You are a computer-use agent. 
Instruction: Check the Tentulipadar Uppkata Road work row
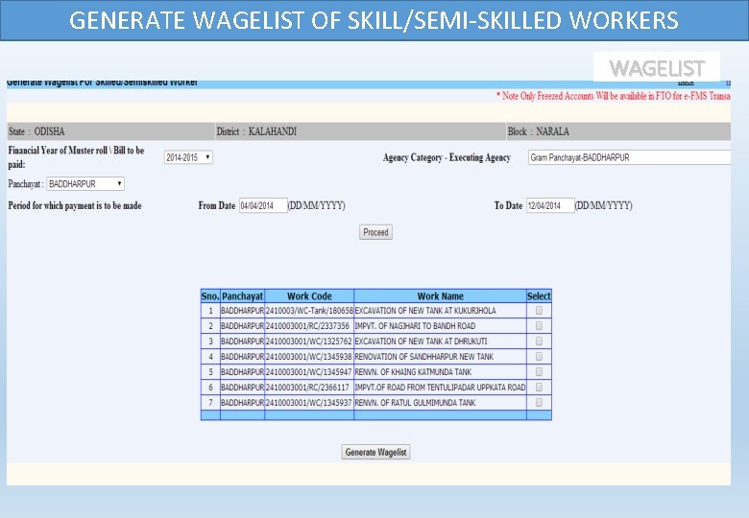[x=539, y=387]
